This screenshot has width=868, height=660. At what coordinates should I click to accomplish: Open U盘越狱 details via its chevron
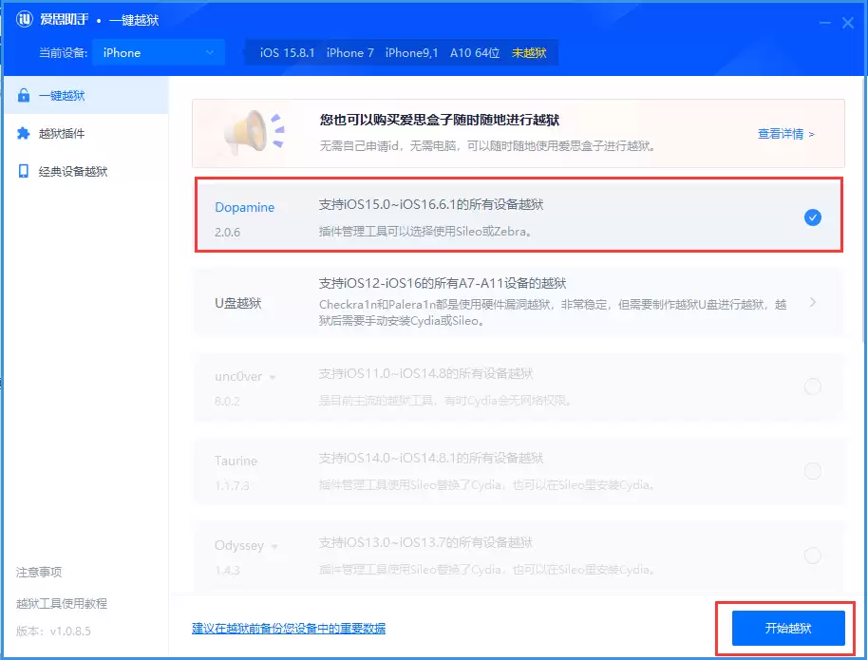click(815, 302)
